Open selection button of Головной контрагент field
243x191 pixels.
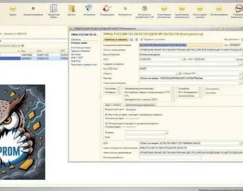click(x=241, y=64)
